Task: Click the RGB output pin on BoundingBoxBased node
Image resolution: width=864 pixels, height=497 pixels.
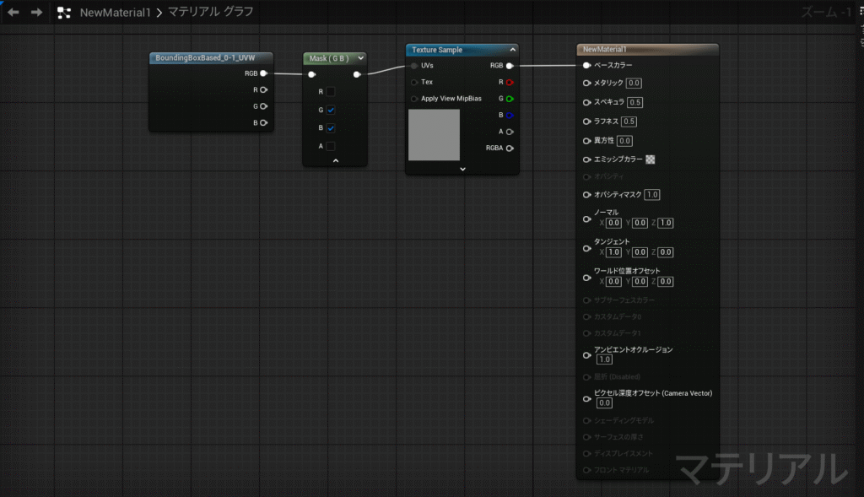Action: pos(263,73)
